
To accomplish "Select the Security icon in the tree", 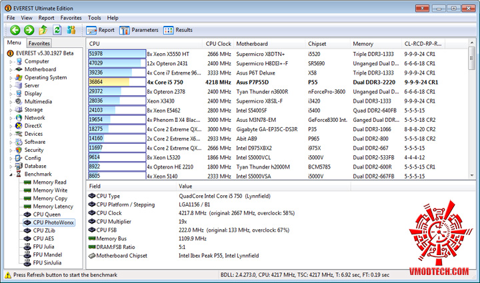I will [19, 150].
